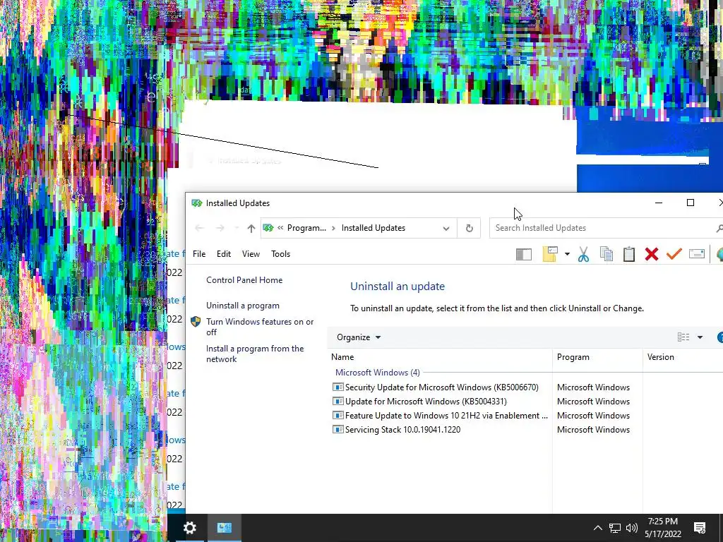Select Update for Microsoft Windows KB5004331
This screenshot has height=542, width=723.
(x=527, y=402)
